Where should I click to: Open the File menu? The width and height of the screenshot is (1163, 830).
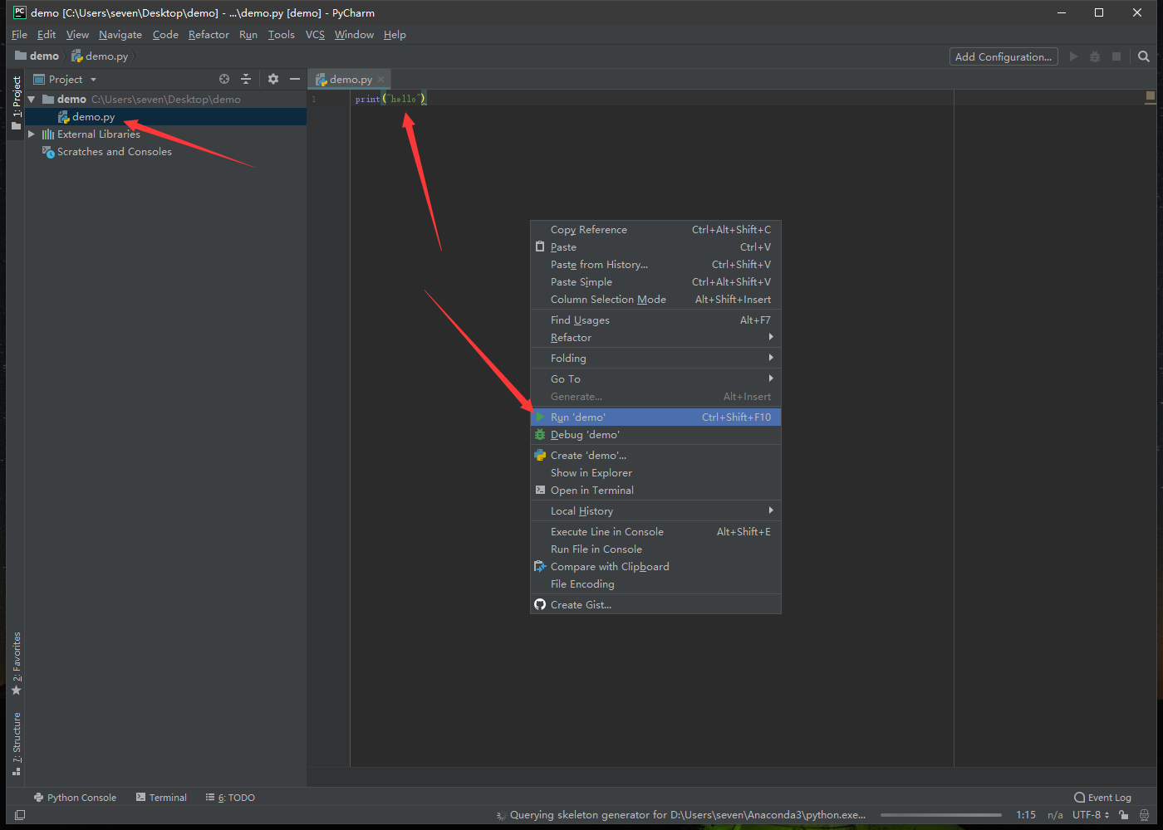[x=20, y=35]
